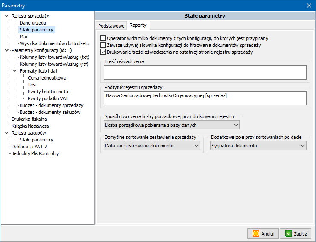Collapse the Rejestr zakupów tree node
Viewport: 316px width, 242px height.
point(6,133)
